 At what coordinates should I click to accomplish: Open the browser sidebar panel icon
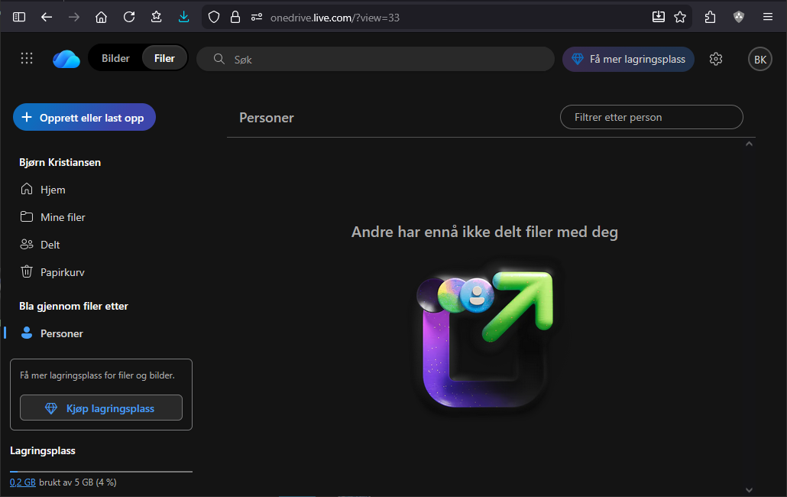pyautogui.click(x=19, y=17)
